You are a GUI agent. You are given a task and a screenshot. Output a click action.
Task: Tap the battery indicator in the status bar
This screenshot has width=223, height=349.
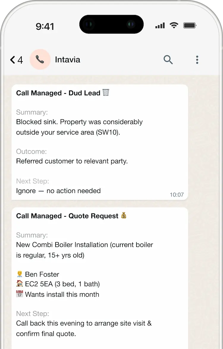tap(190, 25)
